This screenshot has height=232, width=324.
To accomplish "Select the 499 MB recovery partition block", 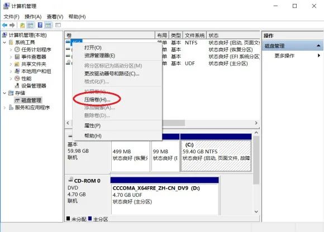I will [x=131, y=156].
